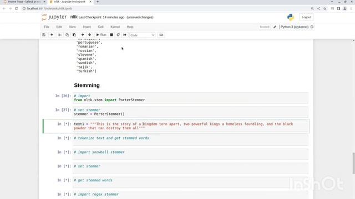Paste cells below icon
The height and width of the screenshot is (199, 355).
click(74, 35)
